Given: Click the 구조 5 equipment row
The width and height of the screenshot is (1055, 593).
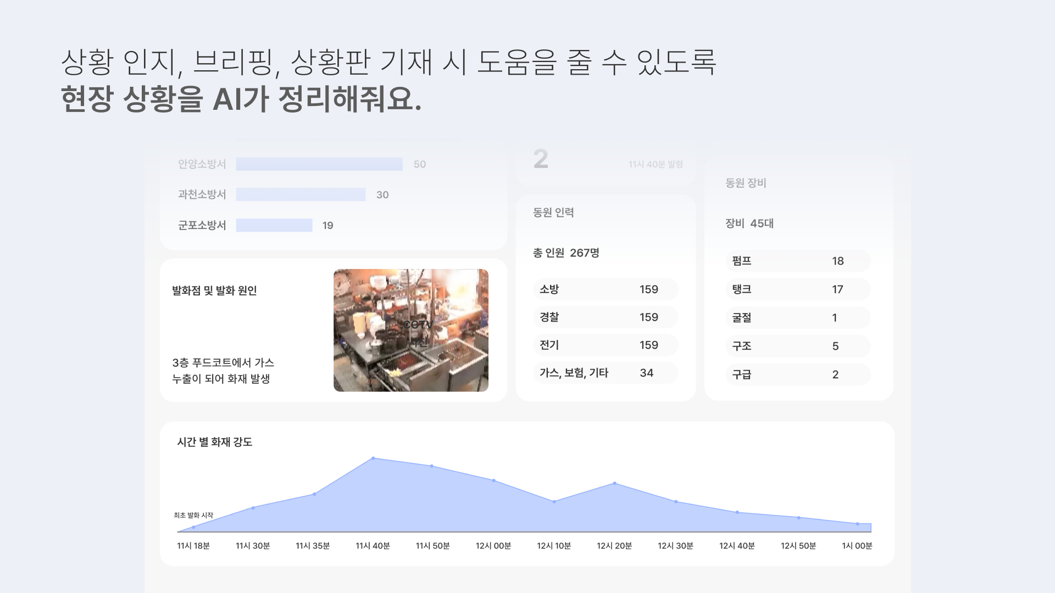Looking at the screenshot, I should pyautogui.click(x=797, y=346).
